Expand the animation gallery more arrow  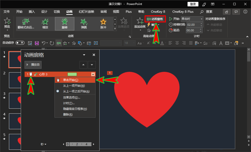(115, 29)
